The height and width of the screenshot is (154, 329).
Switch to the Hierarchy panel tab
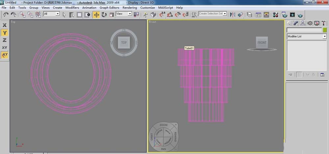(x=303, y=23)
